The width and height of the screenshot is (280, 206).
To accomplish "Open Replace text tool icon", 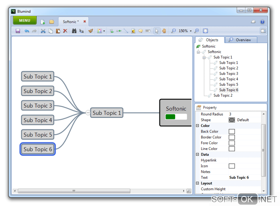I will click(82, 31).
